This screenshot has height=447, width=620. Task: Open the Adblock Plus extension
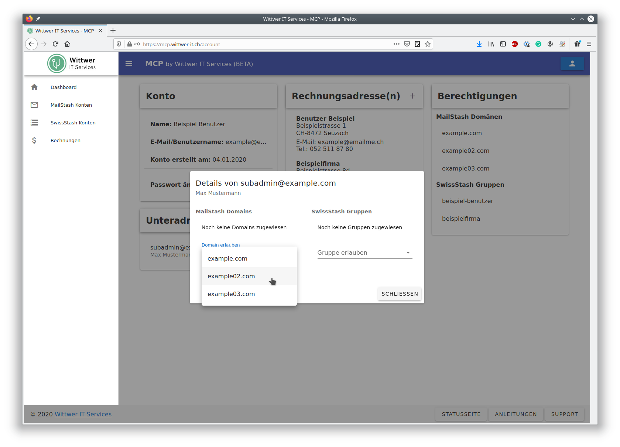point(515,44)
